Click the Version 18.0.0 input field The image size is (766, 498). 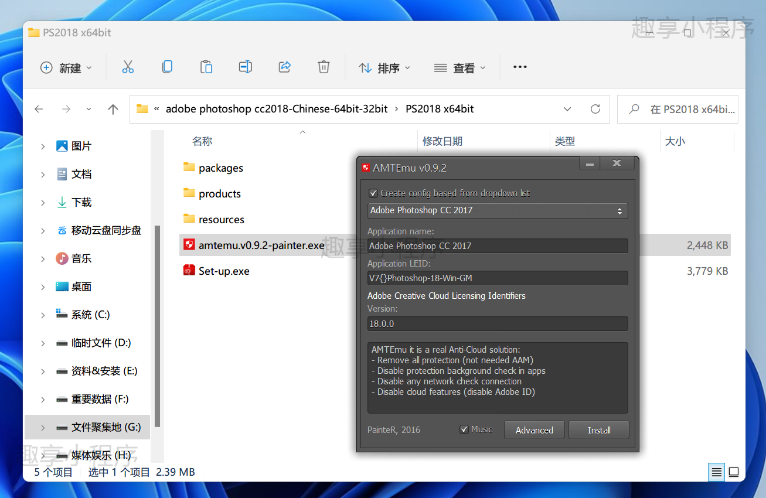[498, 323]
